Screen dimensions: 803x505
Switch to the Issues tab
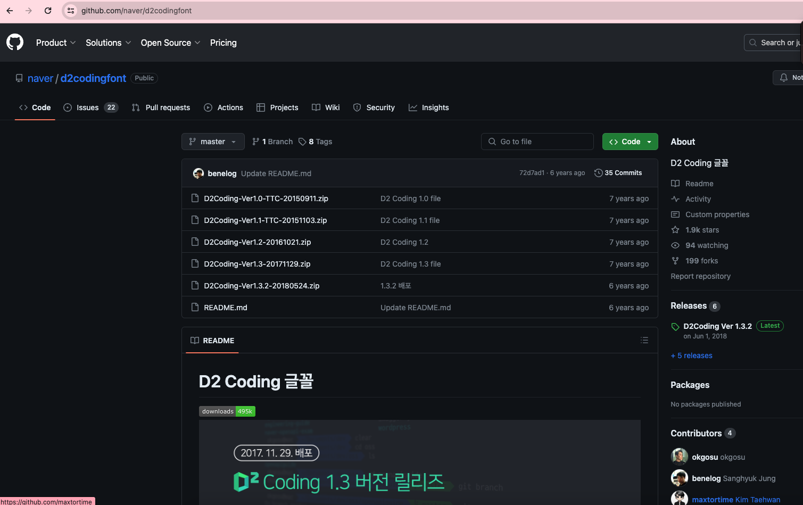87,107
